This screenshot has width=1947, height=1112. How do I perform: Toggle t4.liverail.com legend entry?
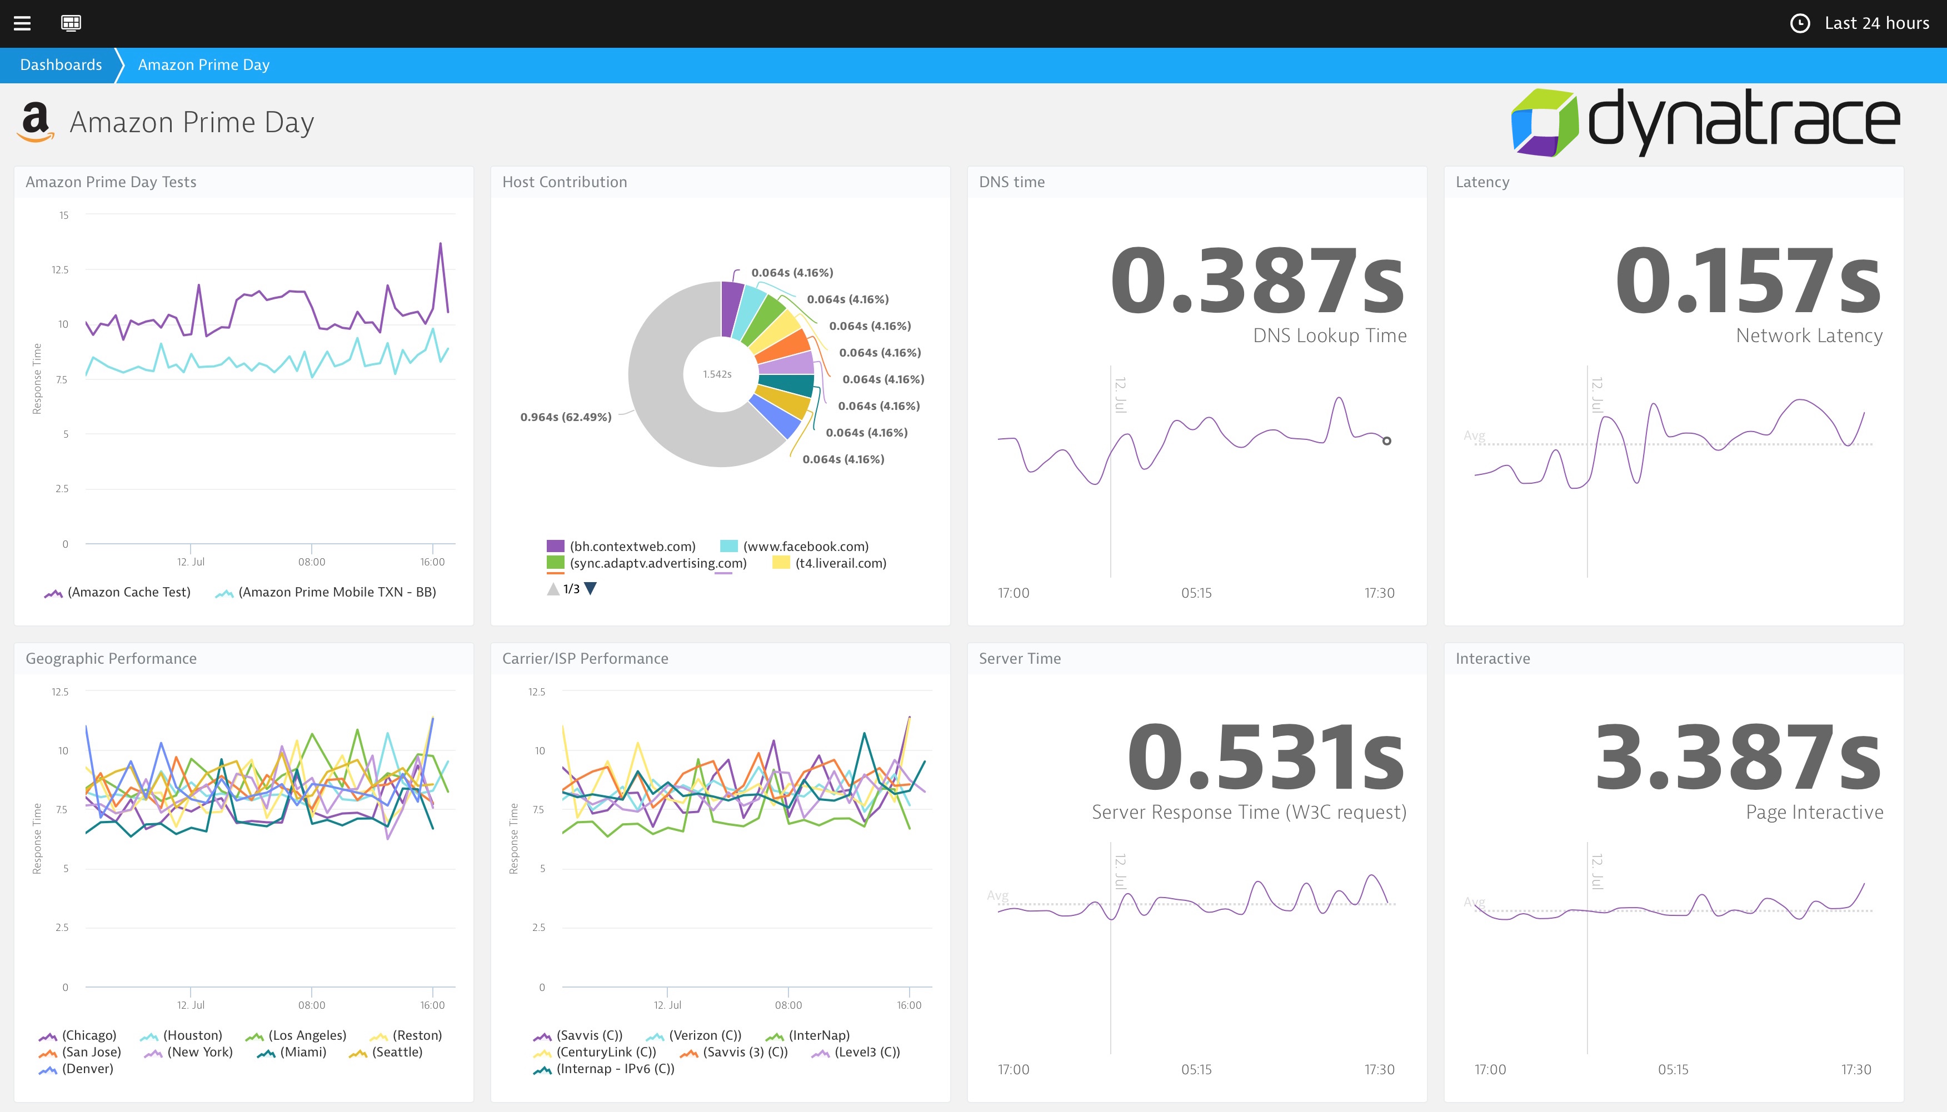pyautogui.click(x=830, y=563)
